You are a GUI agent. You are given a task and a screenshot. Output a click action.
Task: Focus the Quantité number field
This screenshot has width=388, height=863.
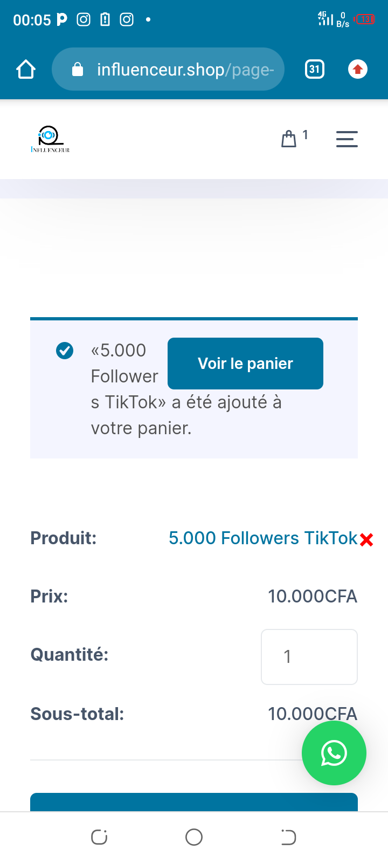309,656
